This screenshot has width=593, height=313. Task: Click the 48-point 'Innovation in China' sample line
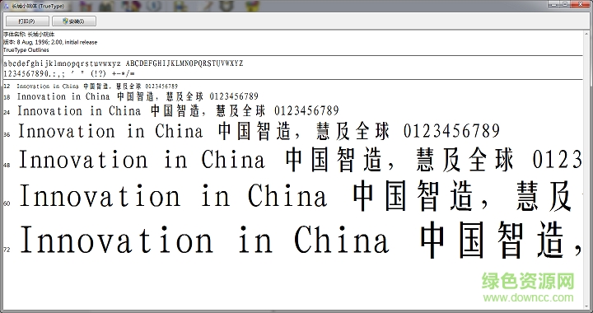click(301, 160)
